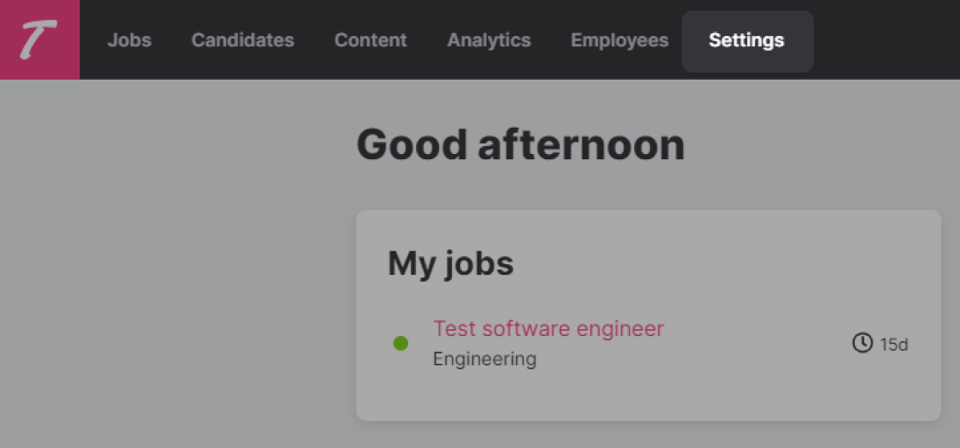Click the gray background left of My jobs card

[175, 315]
